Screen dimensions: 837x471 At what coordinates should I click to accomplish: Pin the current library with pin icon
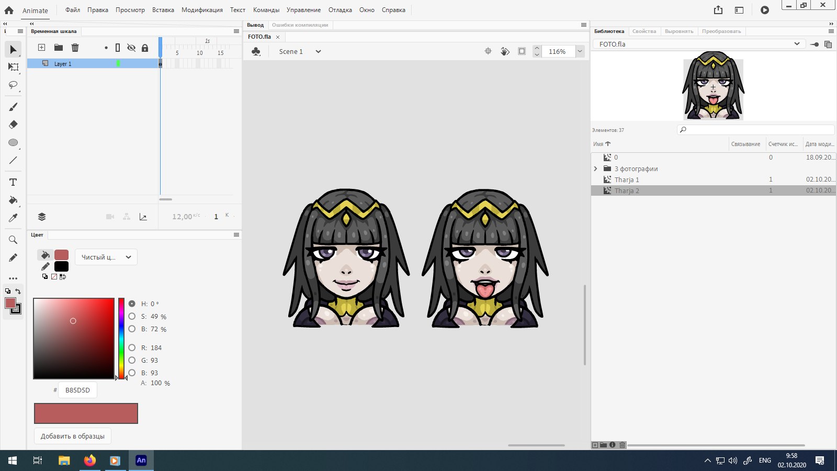(815, 44)
